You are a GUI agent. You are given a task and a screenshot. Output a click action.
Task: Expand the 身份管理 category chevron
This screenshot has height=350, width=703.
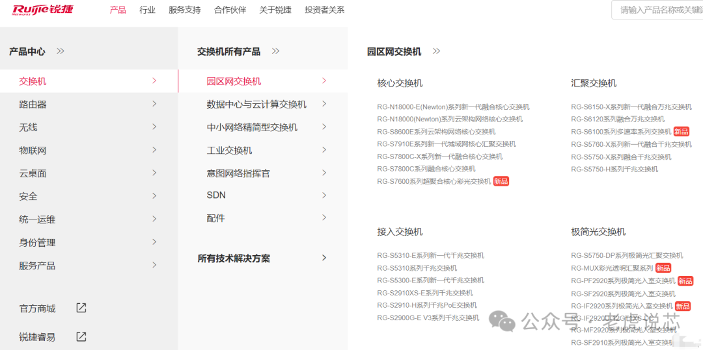click(x=154, y=242)
